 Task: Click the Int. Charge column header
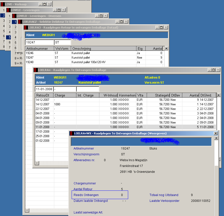pyautogui.click(x=88, y=95)
